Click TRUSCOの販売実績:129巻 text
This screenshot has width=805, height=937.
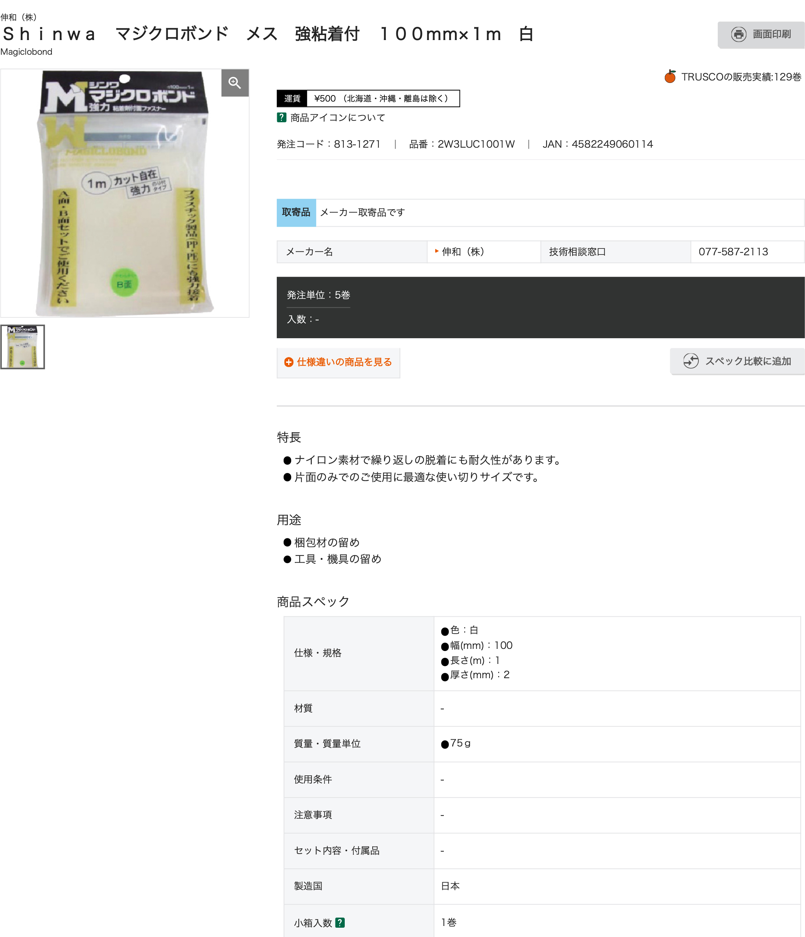point(741,77)
